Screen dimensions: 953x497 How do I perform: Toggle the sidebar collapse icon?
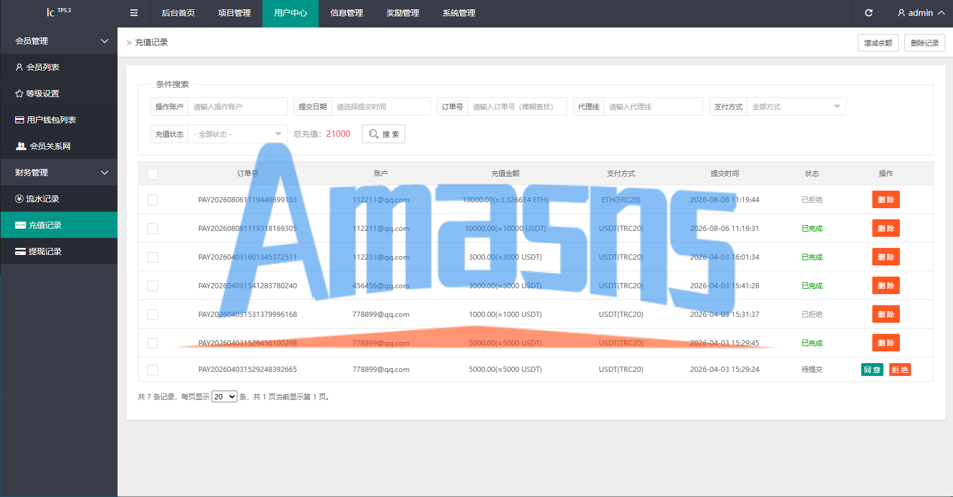134,13
